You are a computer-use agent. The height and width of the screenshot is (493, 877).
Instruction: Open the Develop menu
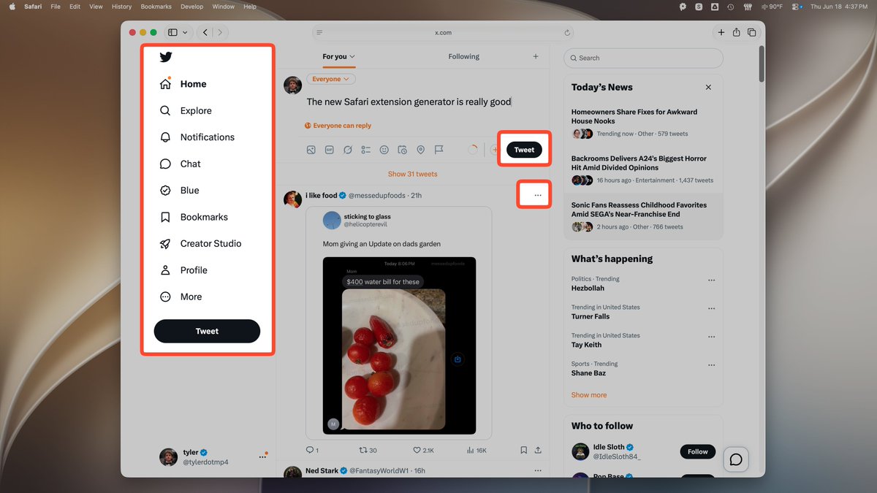tap(191, 7)
